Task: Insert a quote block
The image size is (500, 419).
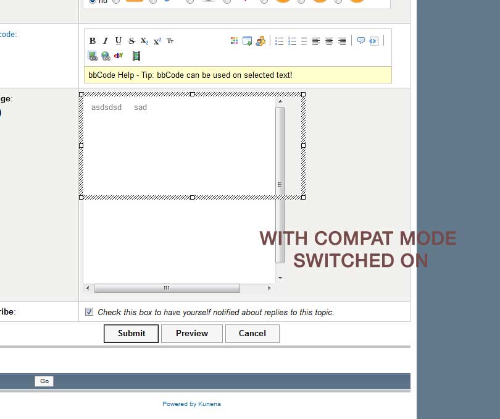Action: point(361,41)
